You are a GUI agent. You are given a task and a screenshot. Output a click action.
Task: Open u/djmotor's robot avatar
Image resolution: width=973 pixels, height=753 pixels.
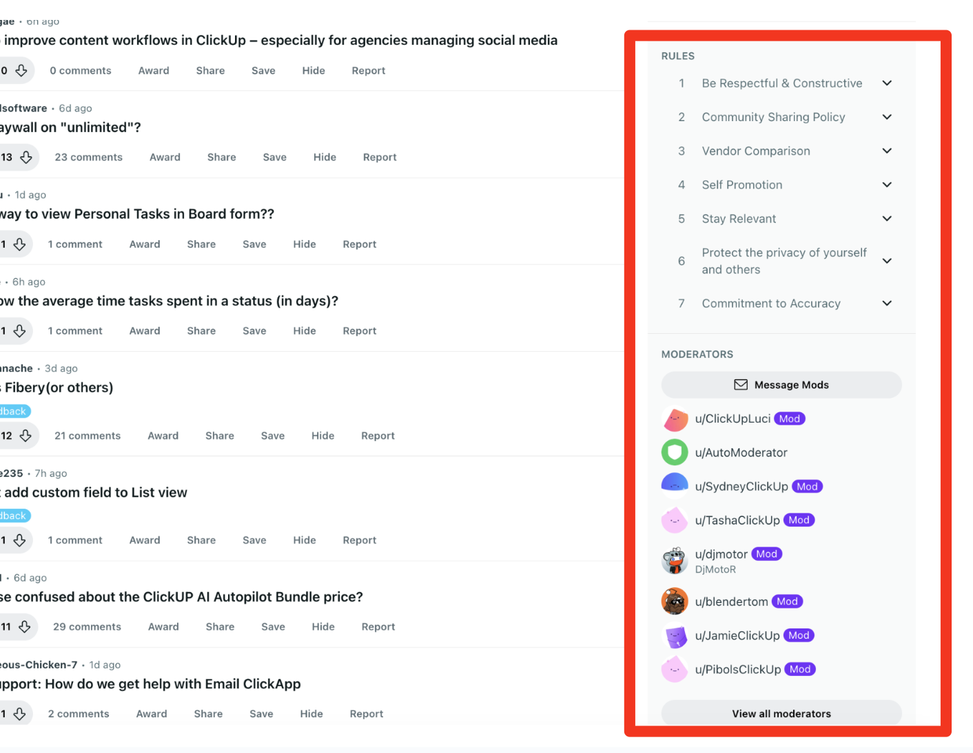[x=675, y=561]
